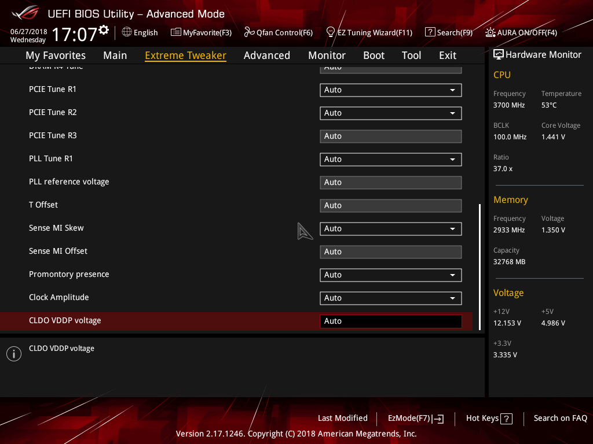Click the vertical scrollbar of settings list

(x=479, y=267)
